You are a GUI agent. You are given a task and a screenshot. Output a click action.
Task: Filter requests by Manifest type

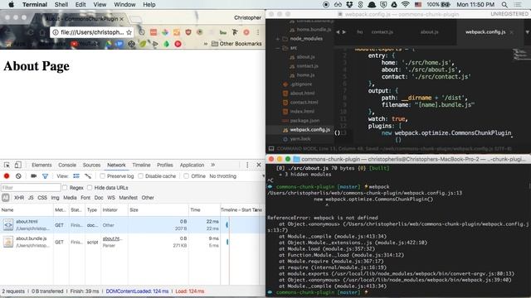coord(128,198)
